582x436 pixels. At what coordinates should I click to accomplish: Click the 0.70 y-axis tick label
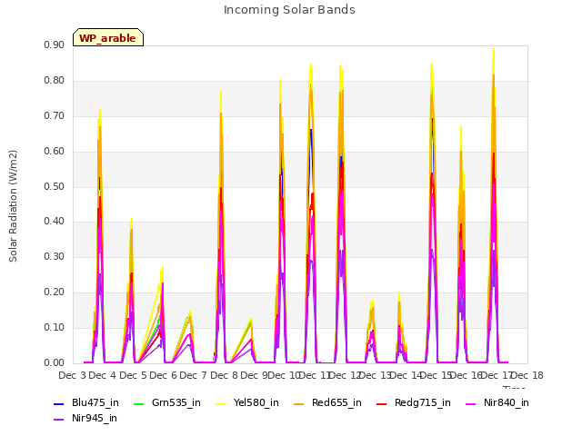click(55, 116)
